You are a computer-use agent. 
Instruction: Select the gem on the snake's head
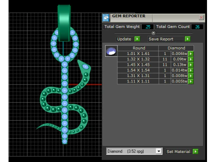(x=85, y=67)
